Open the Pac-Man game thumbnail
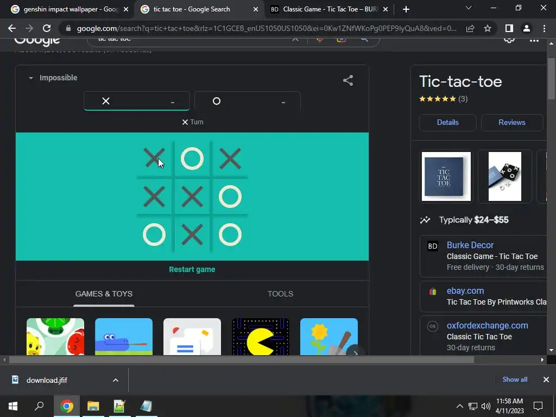The image size is (556, 417). [261, 337]
